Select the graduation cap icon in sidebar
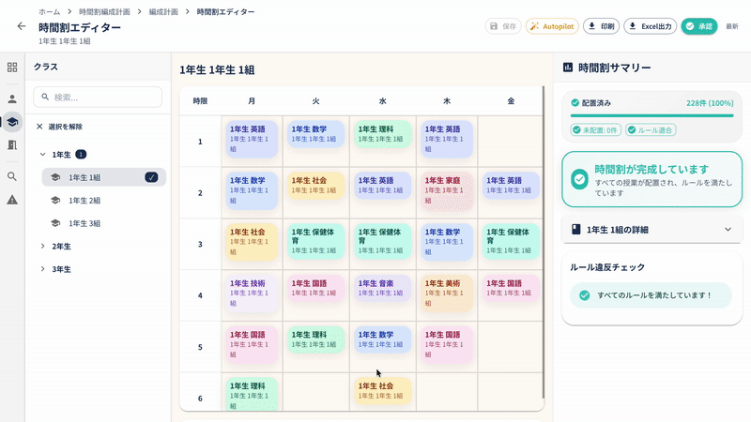751x422 pixels. pos(12,122)
